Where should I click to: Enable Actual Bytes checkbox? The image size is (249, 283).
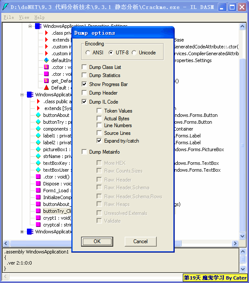click(x=99, y=119)
